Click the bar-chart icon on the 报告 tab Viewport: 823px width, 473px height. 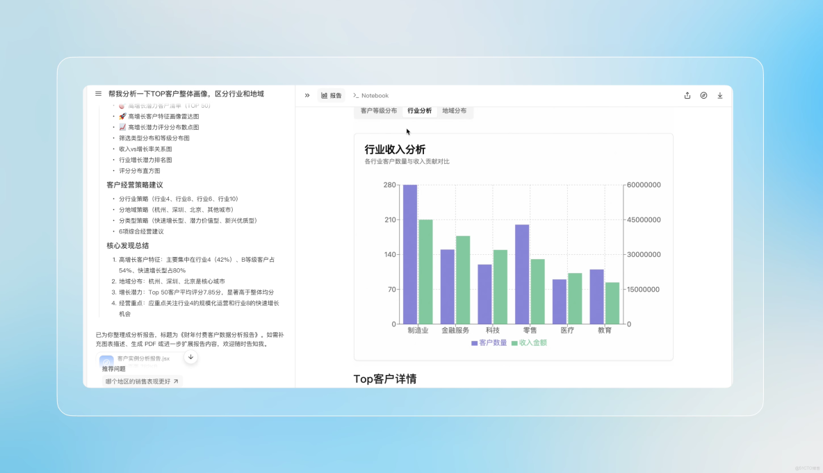(323, 95)
